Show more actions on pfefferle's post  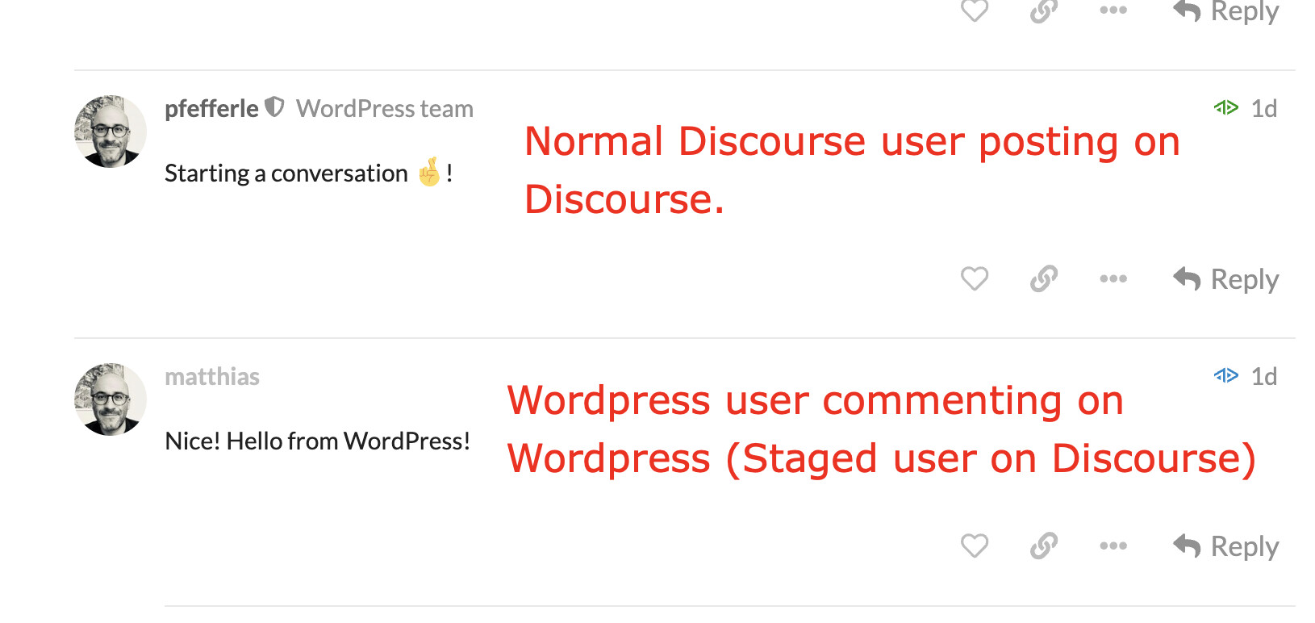coord(1113,278)
